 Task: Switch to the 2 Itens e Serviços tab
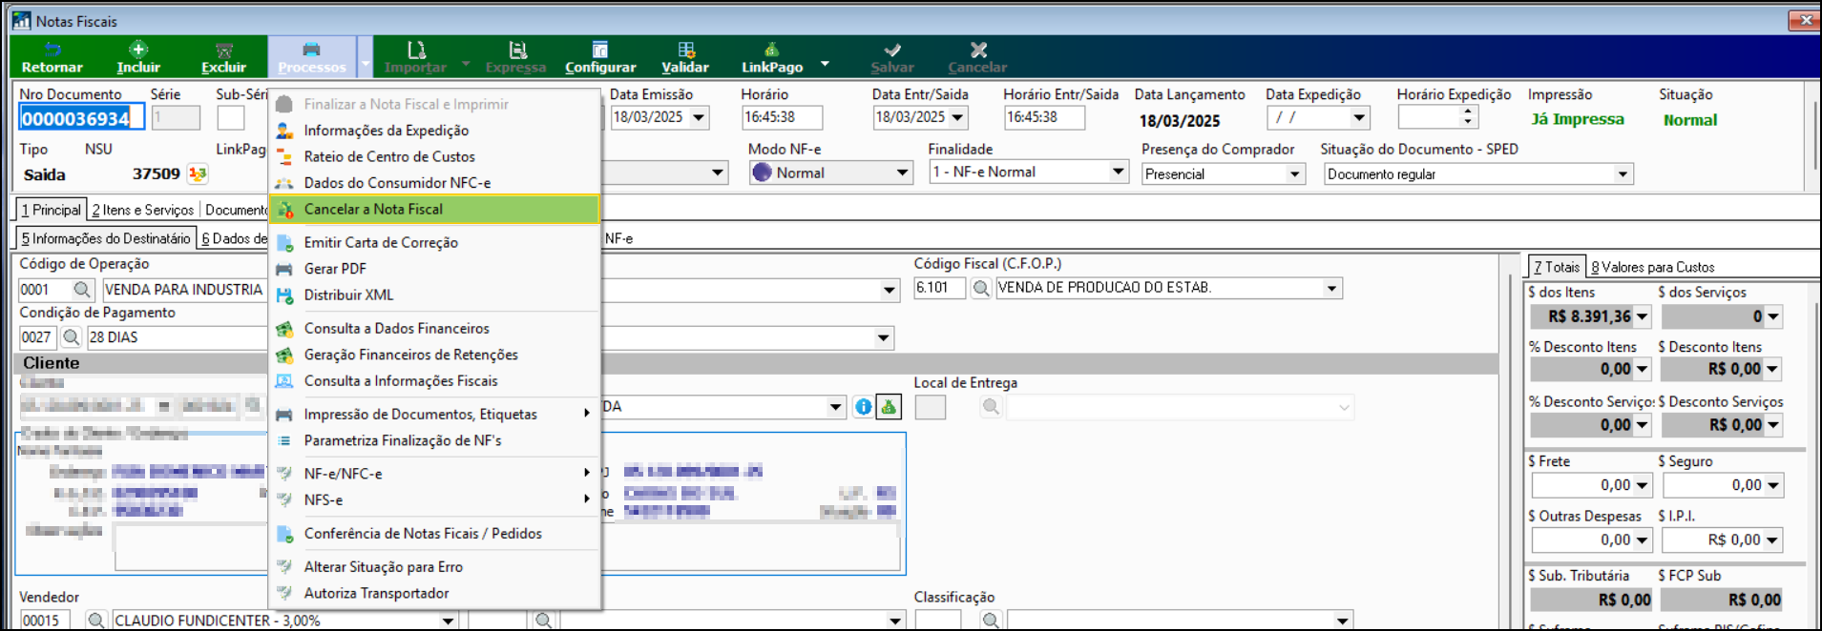coord(143,210)
